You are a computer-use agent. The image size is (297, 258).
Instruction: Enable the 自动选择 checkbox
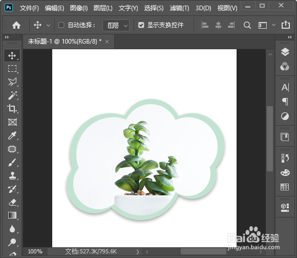coord(61,25)
